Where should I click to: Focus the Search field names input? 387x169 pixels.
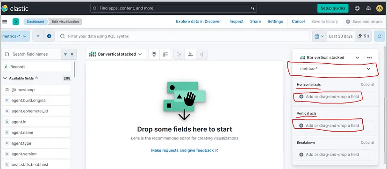(x=31, y=54)
